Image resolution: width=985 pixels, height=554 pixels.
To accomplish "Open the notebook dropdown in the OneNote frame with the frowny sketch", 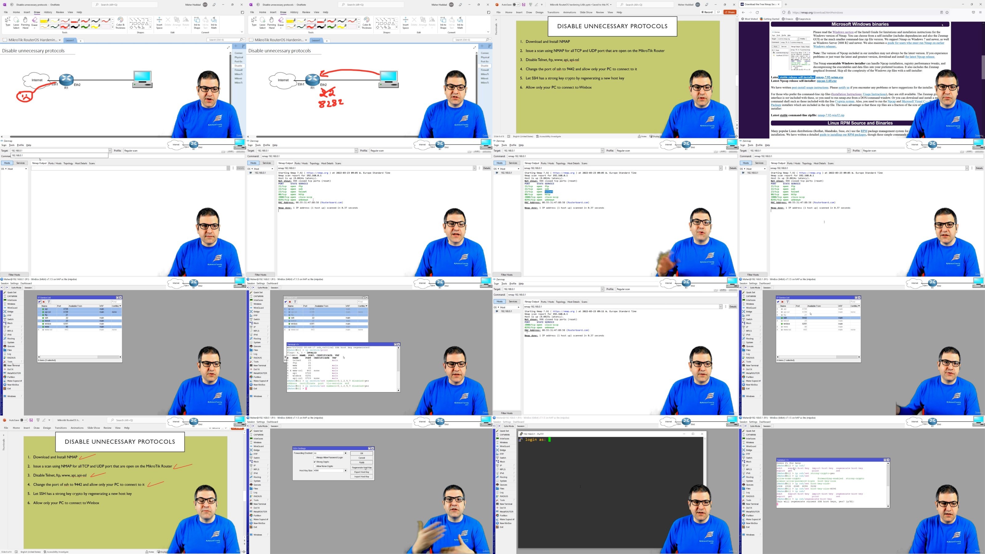I will [x=60, y=40].
